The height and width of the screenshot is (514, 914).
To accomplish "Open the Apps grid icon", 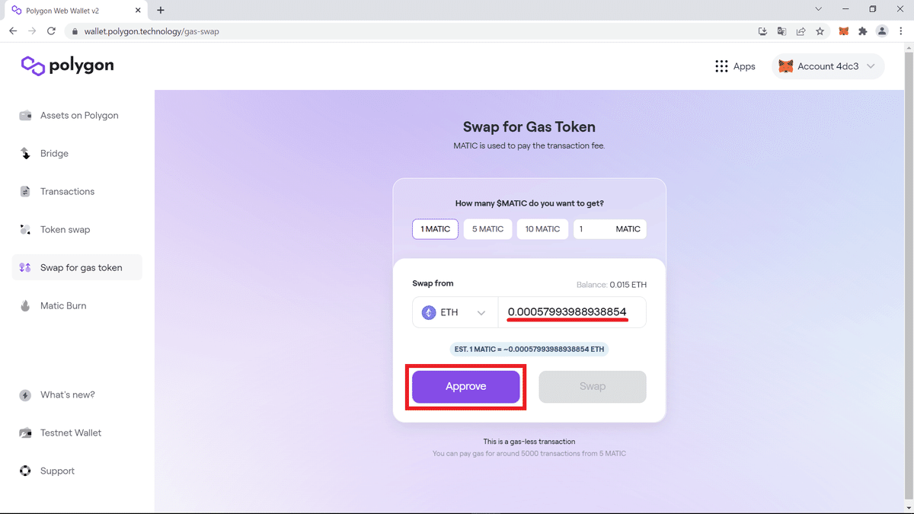I will [x=721, y=66].
